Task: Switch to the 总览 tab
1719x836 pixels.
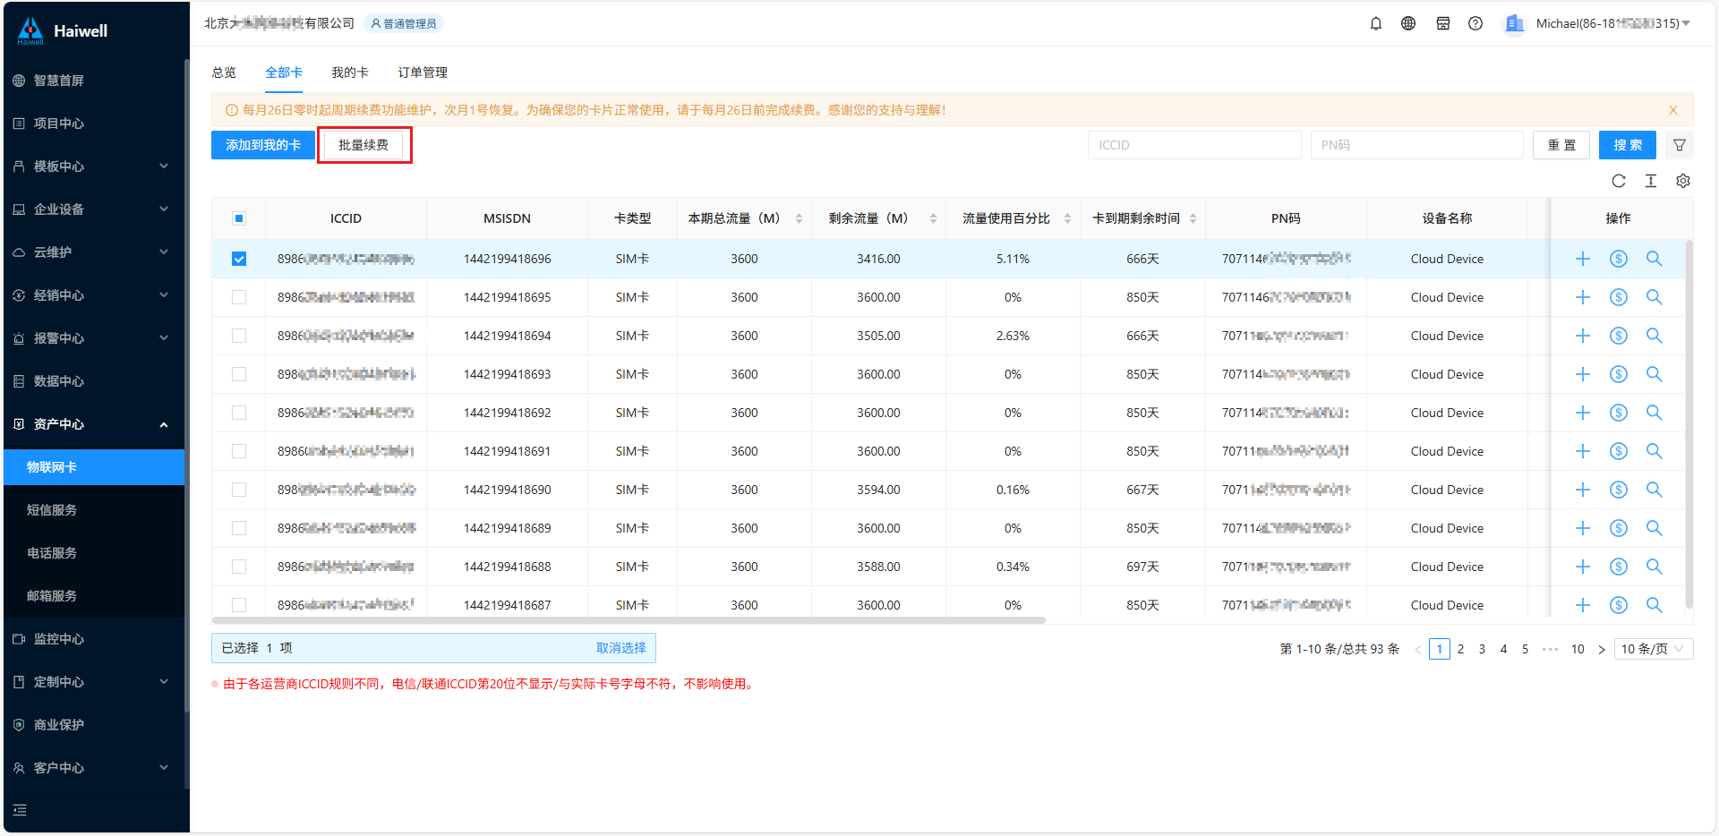Action: point(224,73)
